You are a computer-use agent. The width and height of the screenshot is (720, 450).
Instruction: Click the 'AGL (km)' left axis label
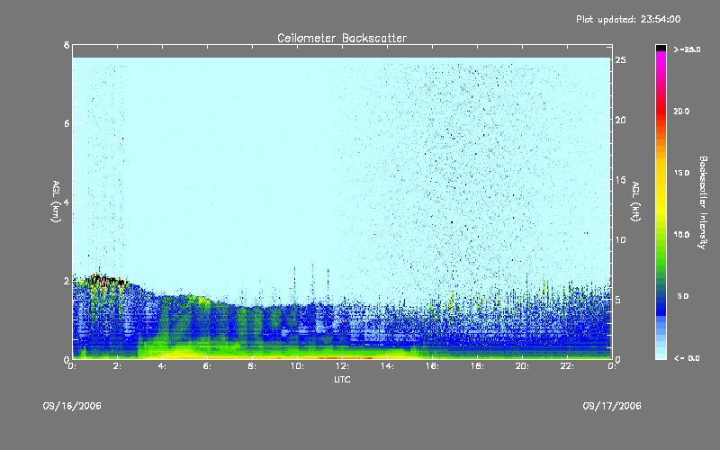(x=56, y=202)
